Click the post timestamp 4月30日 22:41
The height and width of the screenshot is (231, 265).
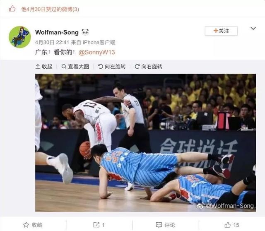pos(52,42)
